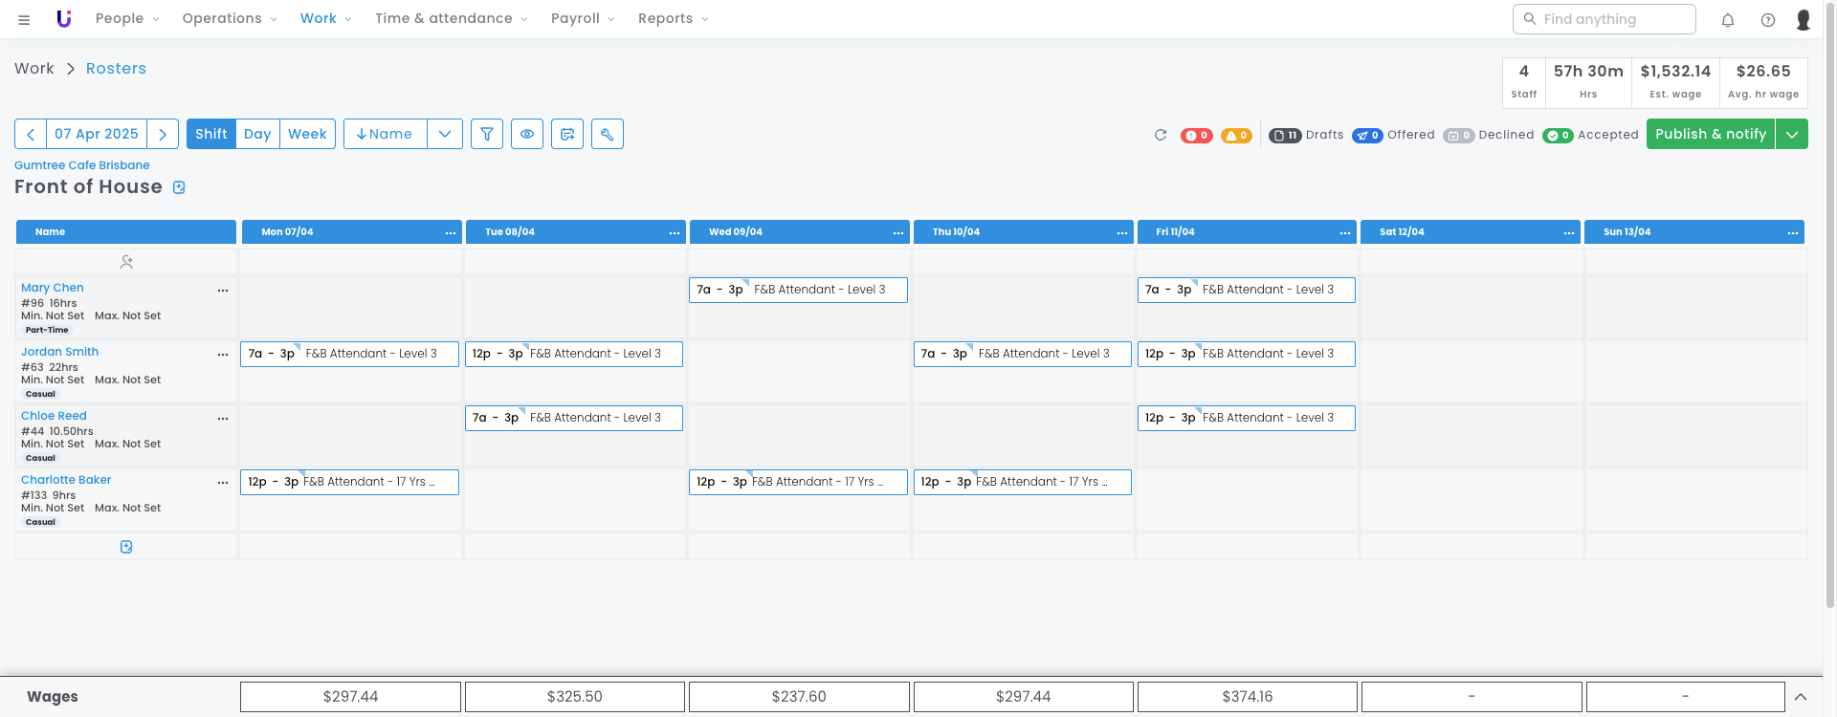Expand the Publish & notify dropdown arrow
The height and width of the screenshot is (717, 1837).
pyautogui.click(x=1792, y=134)
